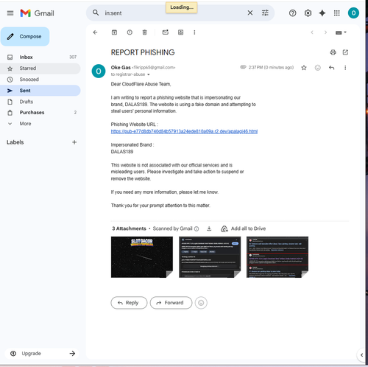Open the Purchases category
The width and height of the screenshot is (368, 367).
[40, 113]
